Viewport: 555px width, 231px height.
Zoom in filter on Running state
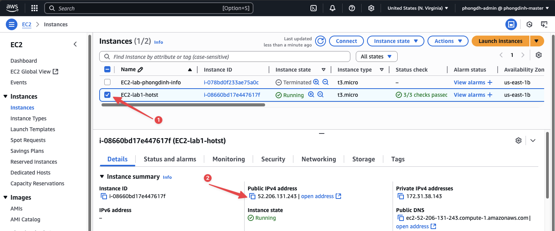[x=311, y=94]
